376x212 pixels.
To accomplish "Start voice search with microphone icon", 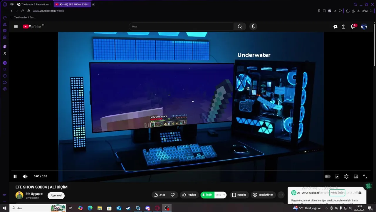I will pyautogui.click(x=253, y=26).
